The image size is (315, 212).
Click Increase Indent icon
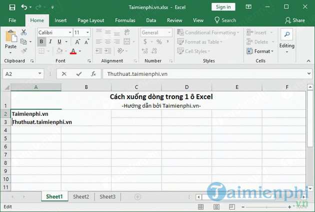(x=108, y=51)
